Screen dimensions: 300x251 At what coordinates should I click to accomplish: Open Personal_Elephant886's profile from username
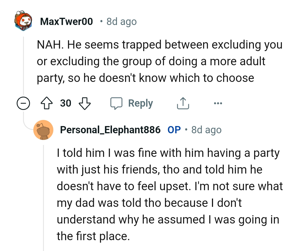click(x=110, y=130)
